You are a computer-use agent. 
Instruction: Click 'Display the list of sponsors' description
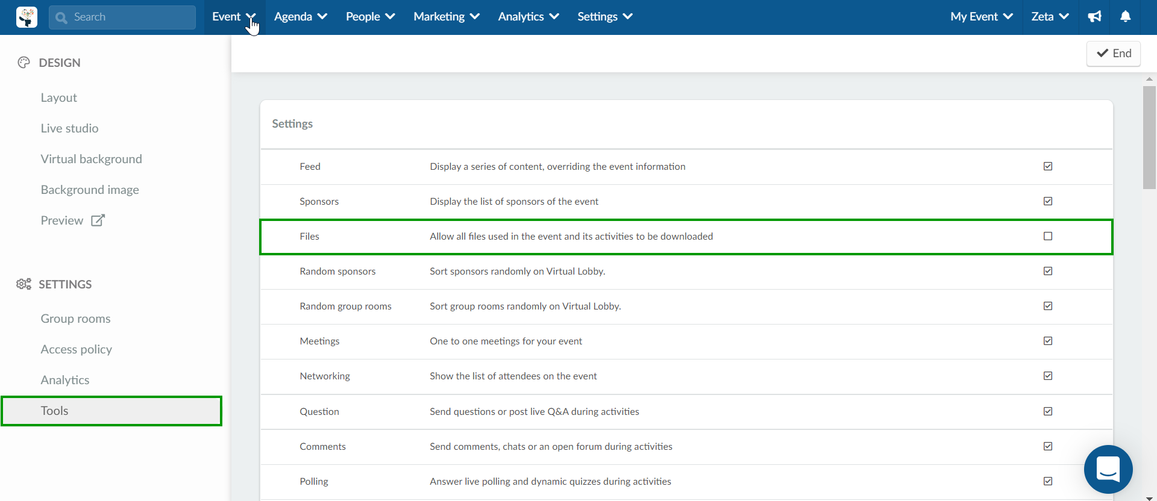[514, 201]
